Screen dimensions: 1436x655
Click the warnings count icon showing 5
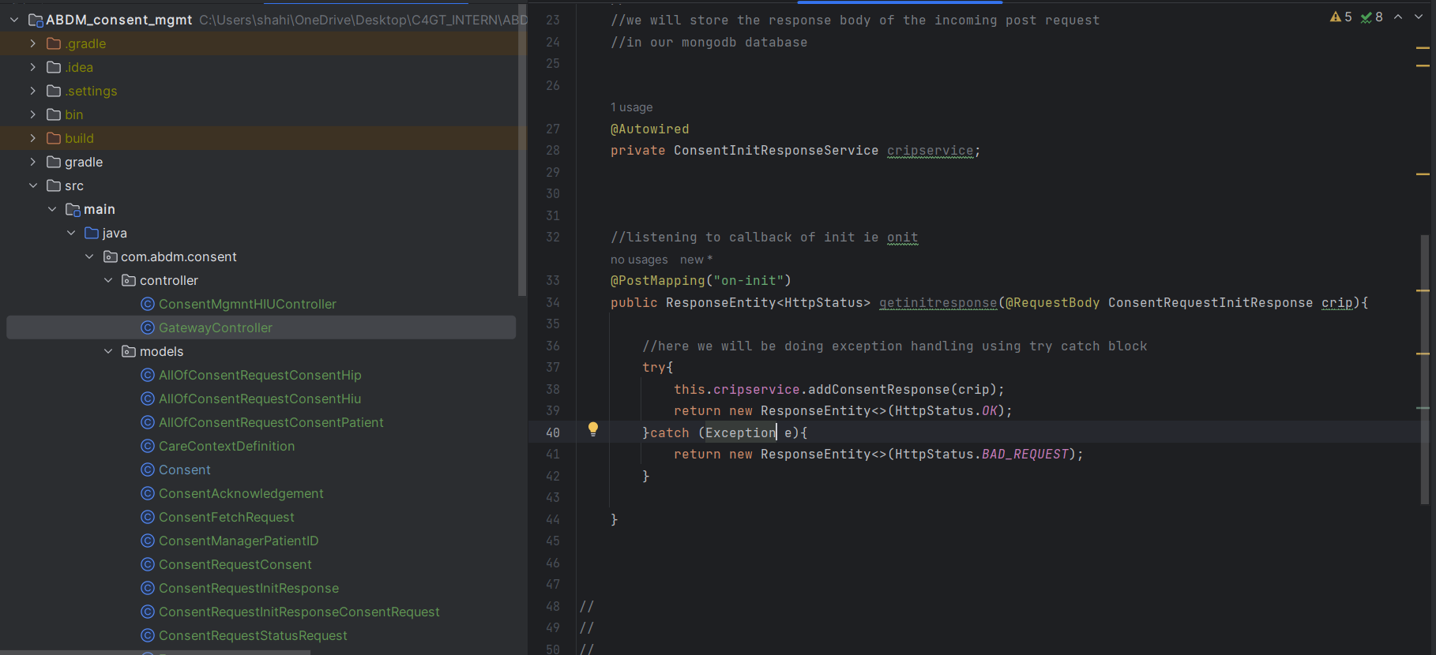(1340, 17)
